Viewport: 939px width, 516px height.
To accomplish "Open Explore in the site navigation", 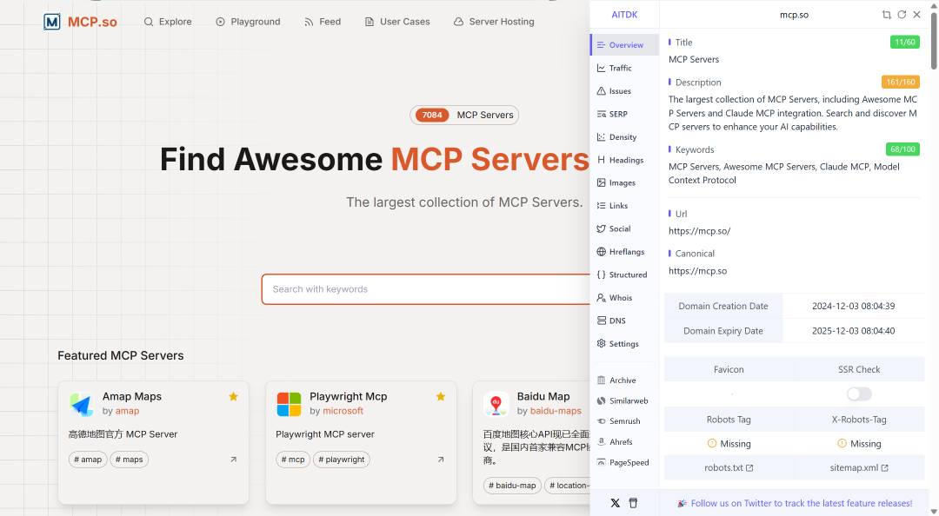I will pyautogui.click(x=168, y=22).
